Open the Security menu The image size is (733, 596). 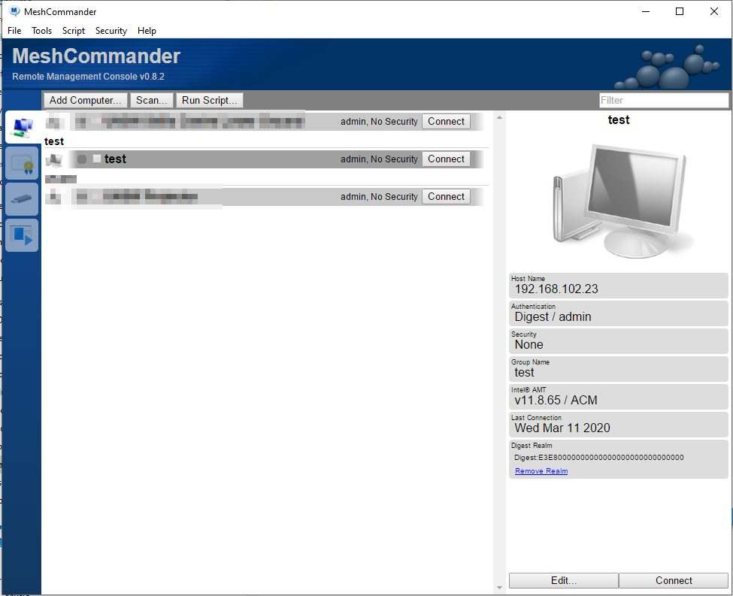tap(111, 31)
